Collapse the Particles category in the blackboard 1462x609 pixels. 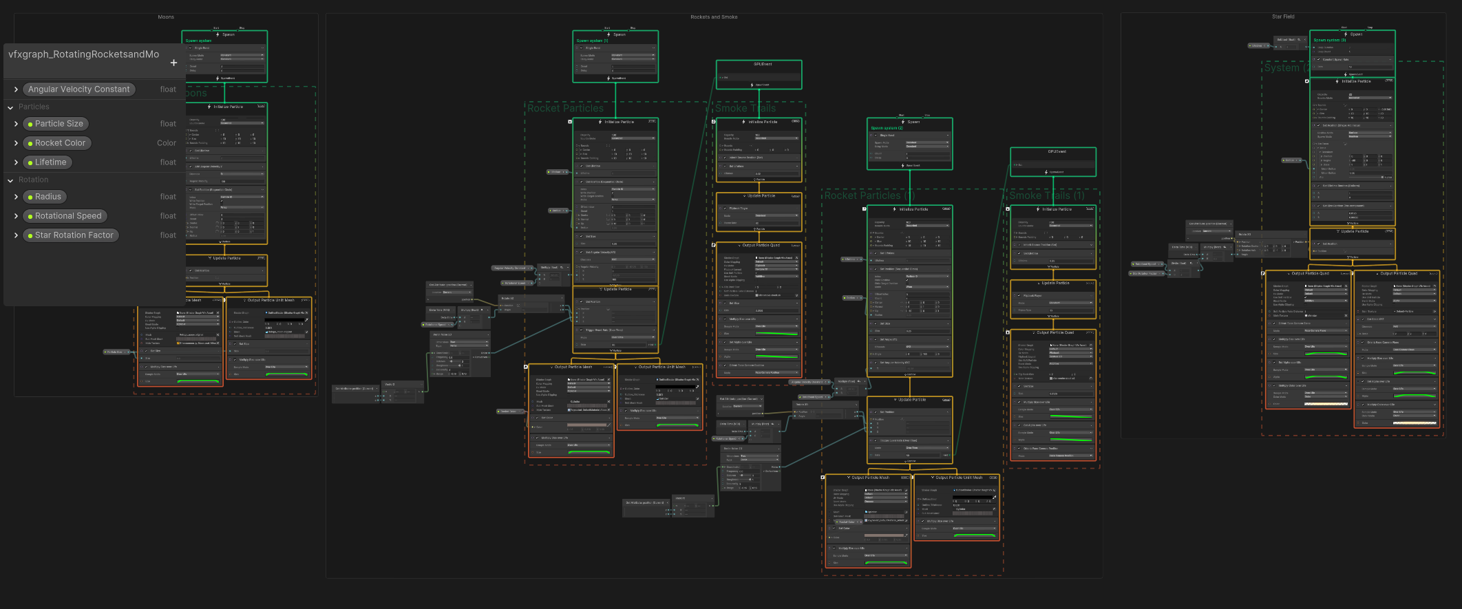pos(10,107)
